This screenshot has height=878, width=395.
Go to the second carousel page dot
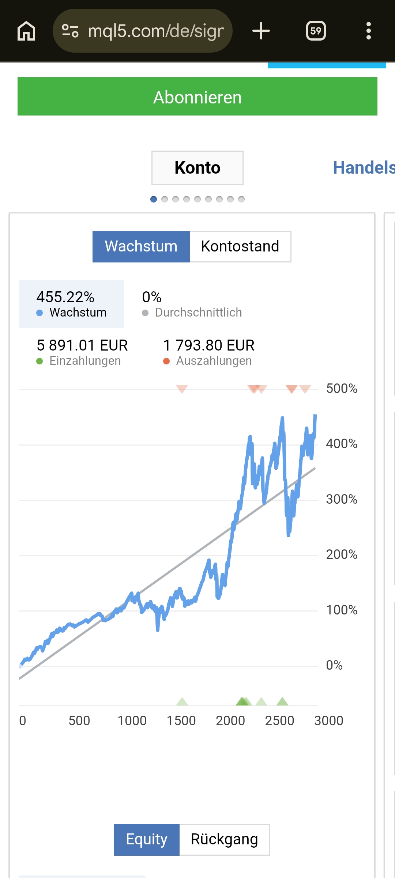[x=165, y=199]
